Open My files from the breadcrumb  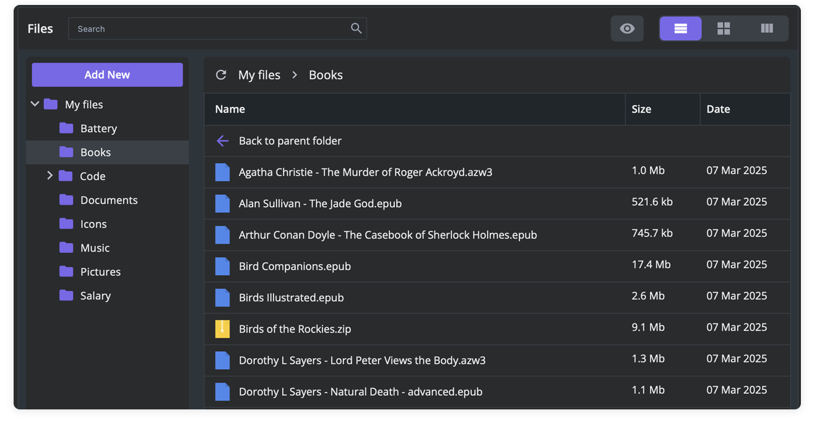[x=259, y=74]
